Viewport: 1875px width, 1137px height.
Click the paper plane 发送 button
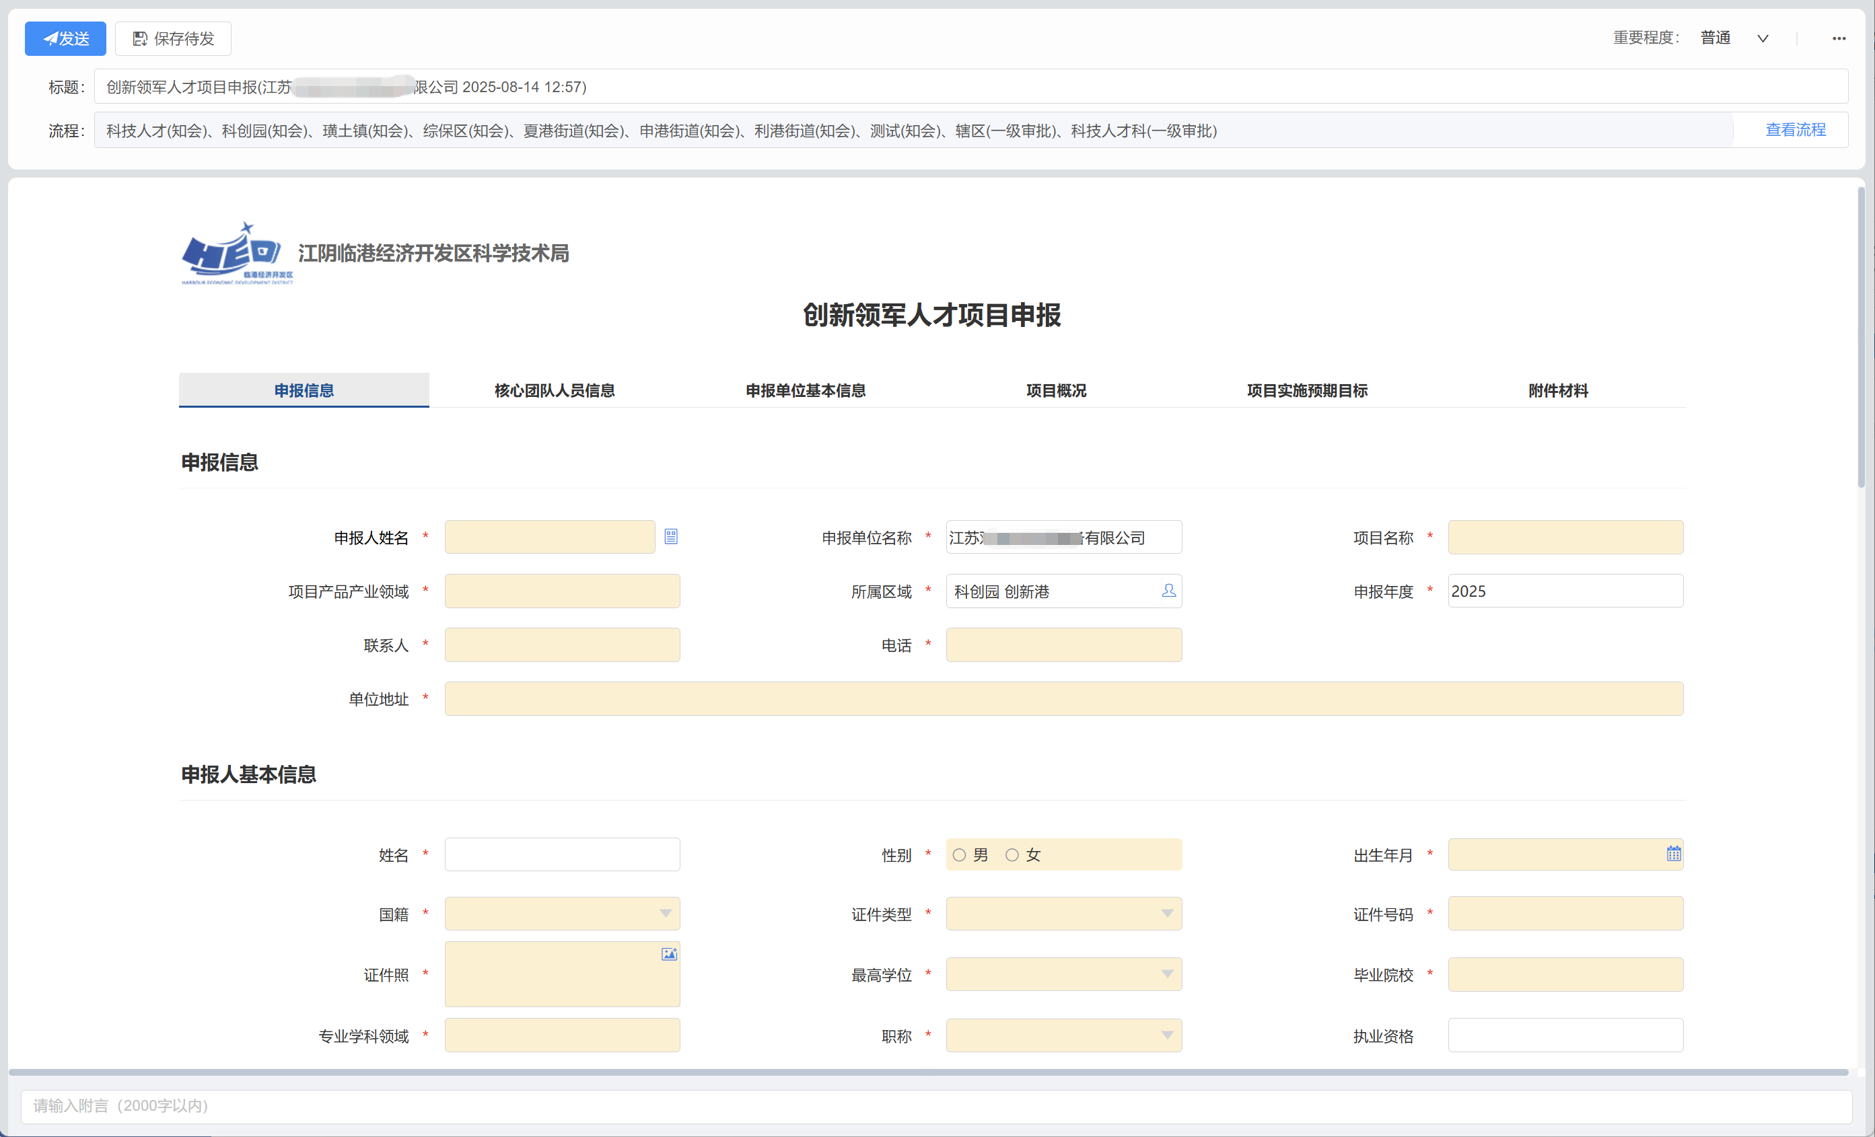65,38
